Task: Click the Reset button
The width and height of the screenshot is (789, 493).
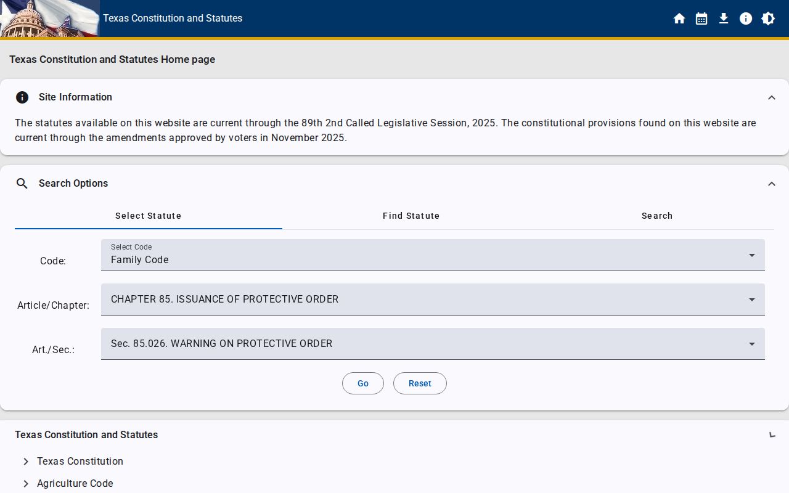Action: tap(420, 383)
